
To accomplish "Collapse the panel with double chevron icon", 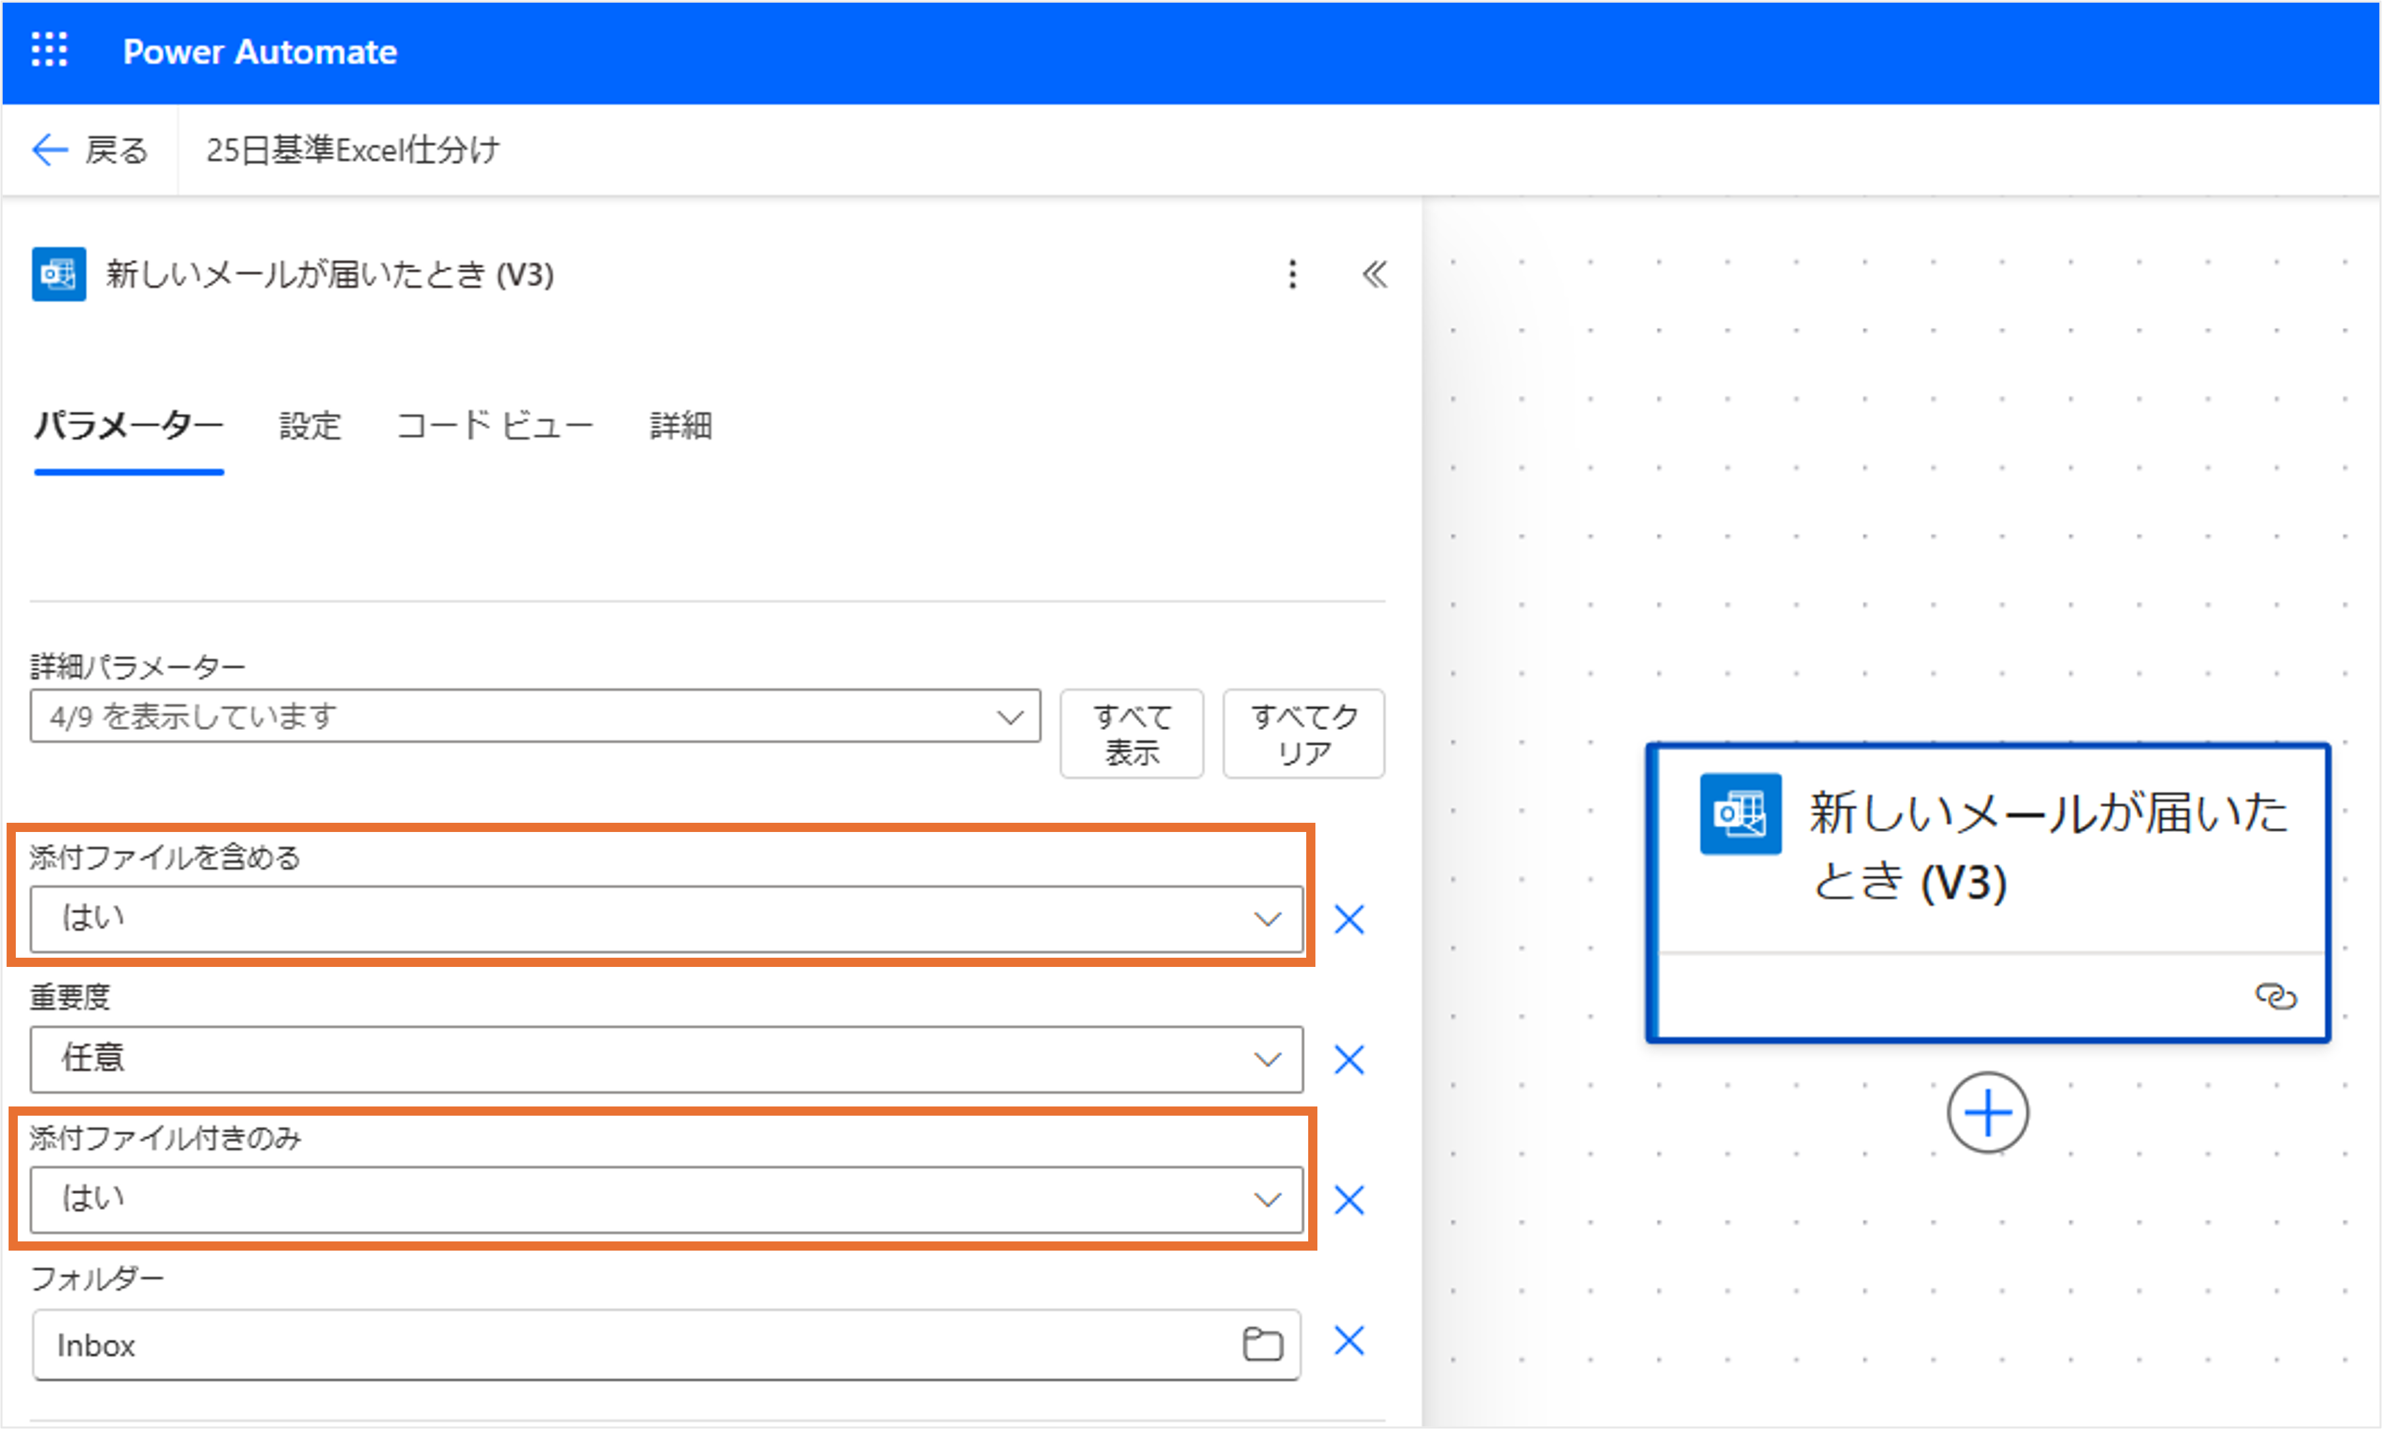I will pos(1375,274).
